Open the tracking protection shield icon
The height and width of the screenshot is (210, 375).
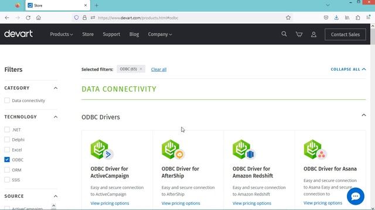click(x=76, y=17)
